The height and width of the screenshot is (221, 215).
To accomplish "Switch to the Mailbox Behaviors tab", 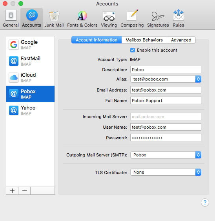I will pyautogui.click(x=144, y=40).
